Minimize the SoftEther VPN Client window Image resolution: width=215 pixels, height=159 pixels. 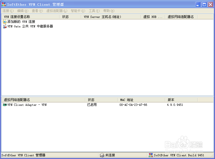[x=198, y=5]
